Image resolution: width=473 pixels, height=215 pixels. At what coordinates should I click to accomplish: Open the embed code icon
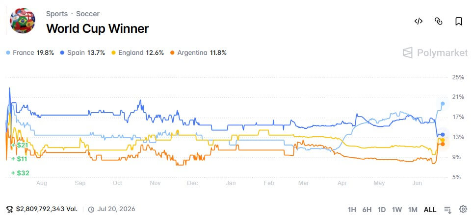pyautogui.click(x=419, y=21)
